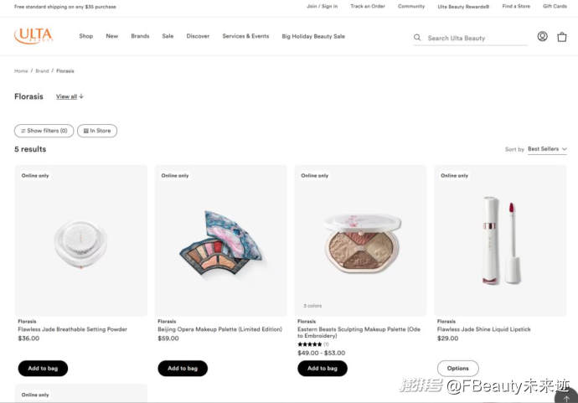
Task: Open the Brands menu
Action: click(x=140, y=37)
